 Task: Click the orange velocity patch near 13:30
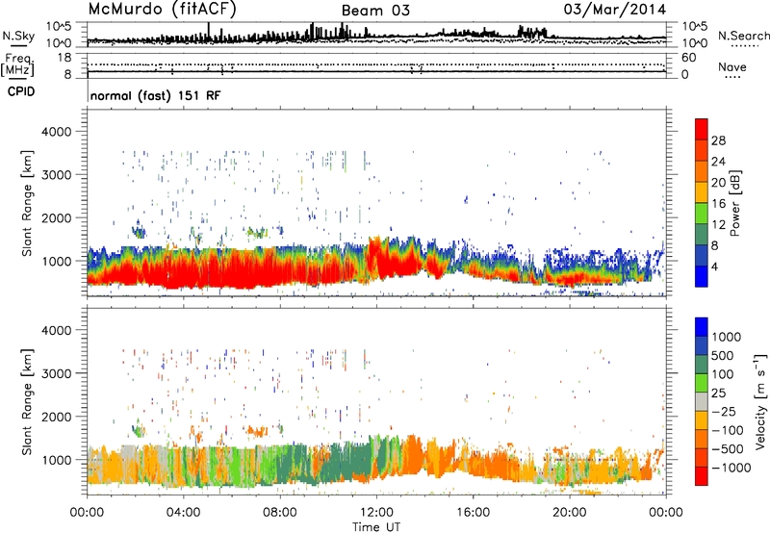coord(412,454)
